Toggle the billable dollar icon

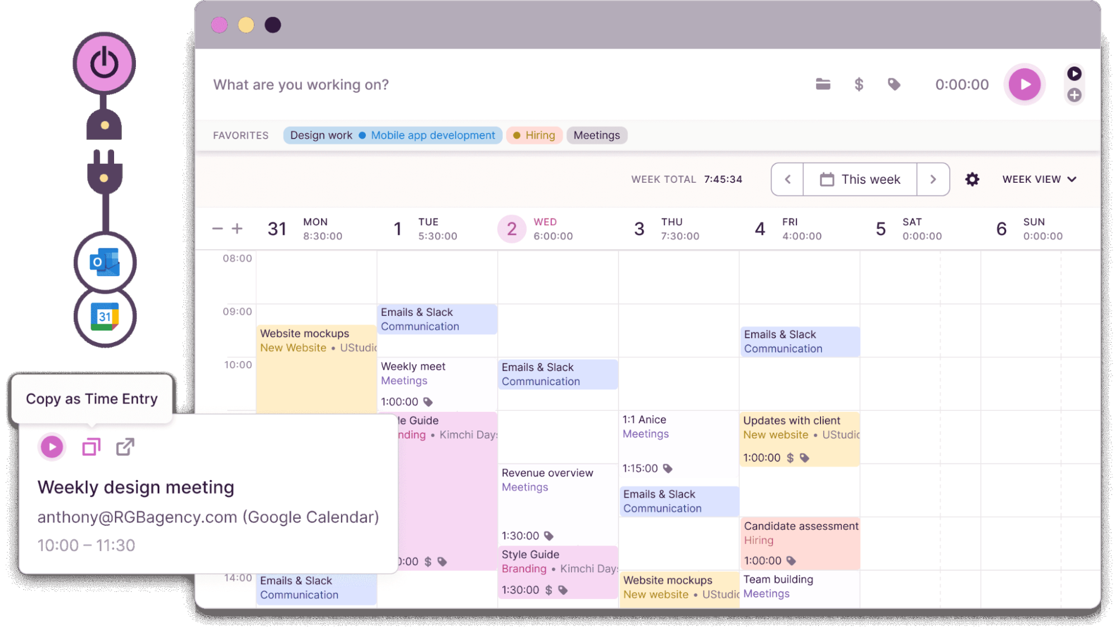(858, 84)
